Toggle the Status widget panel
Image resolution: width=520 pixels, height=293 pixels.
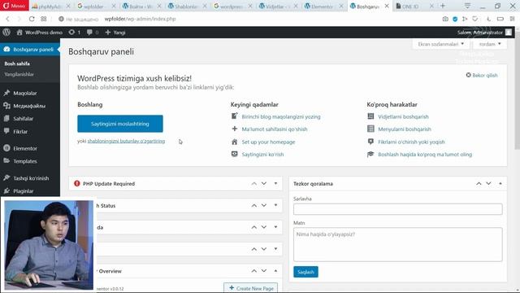(275, 205)
